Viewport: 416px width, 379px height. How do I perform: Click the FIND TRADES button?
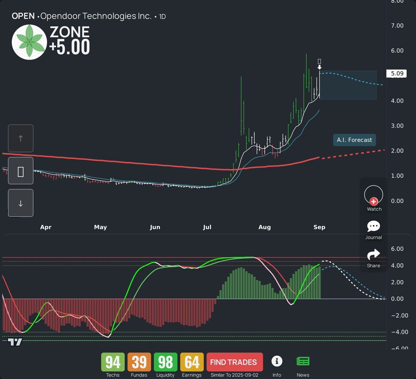234,362
